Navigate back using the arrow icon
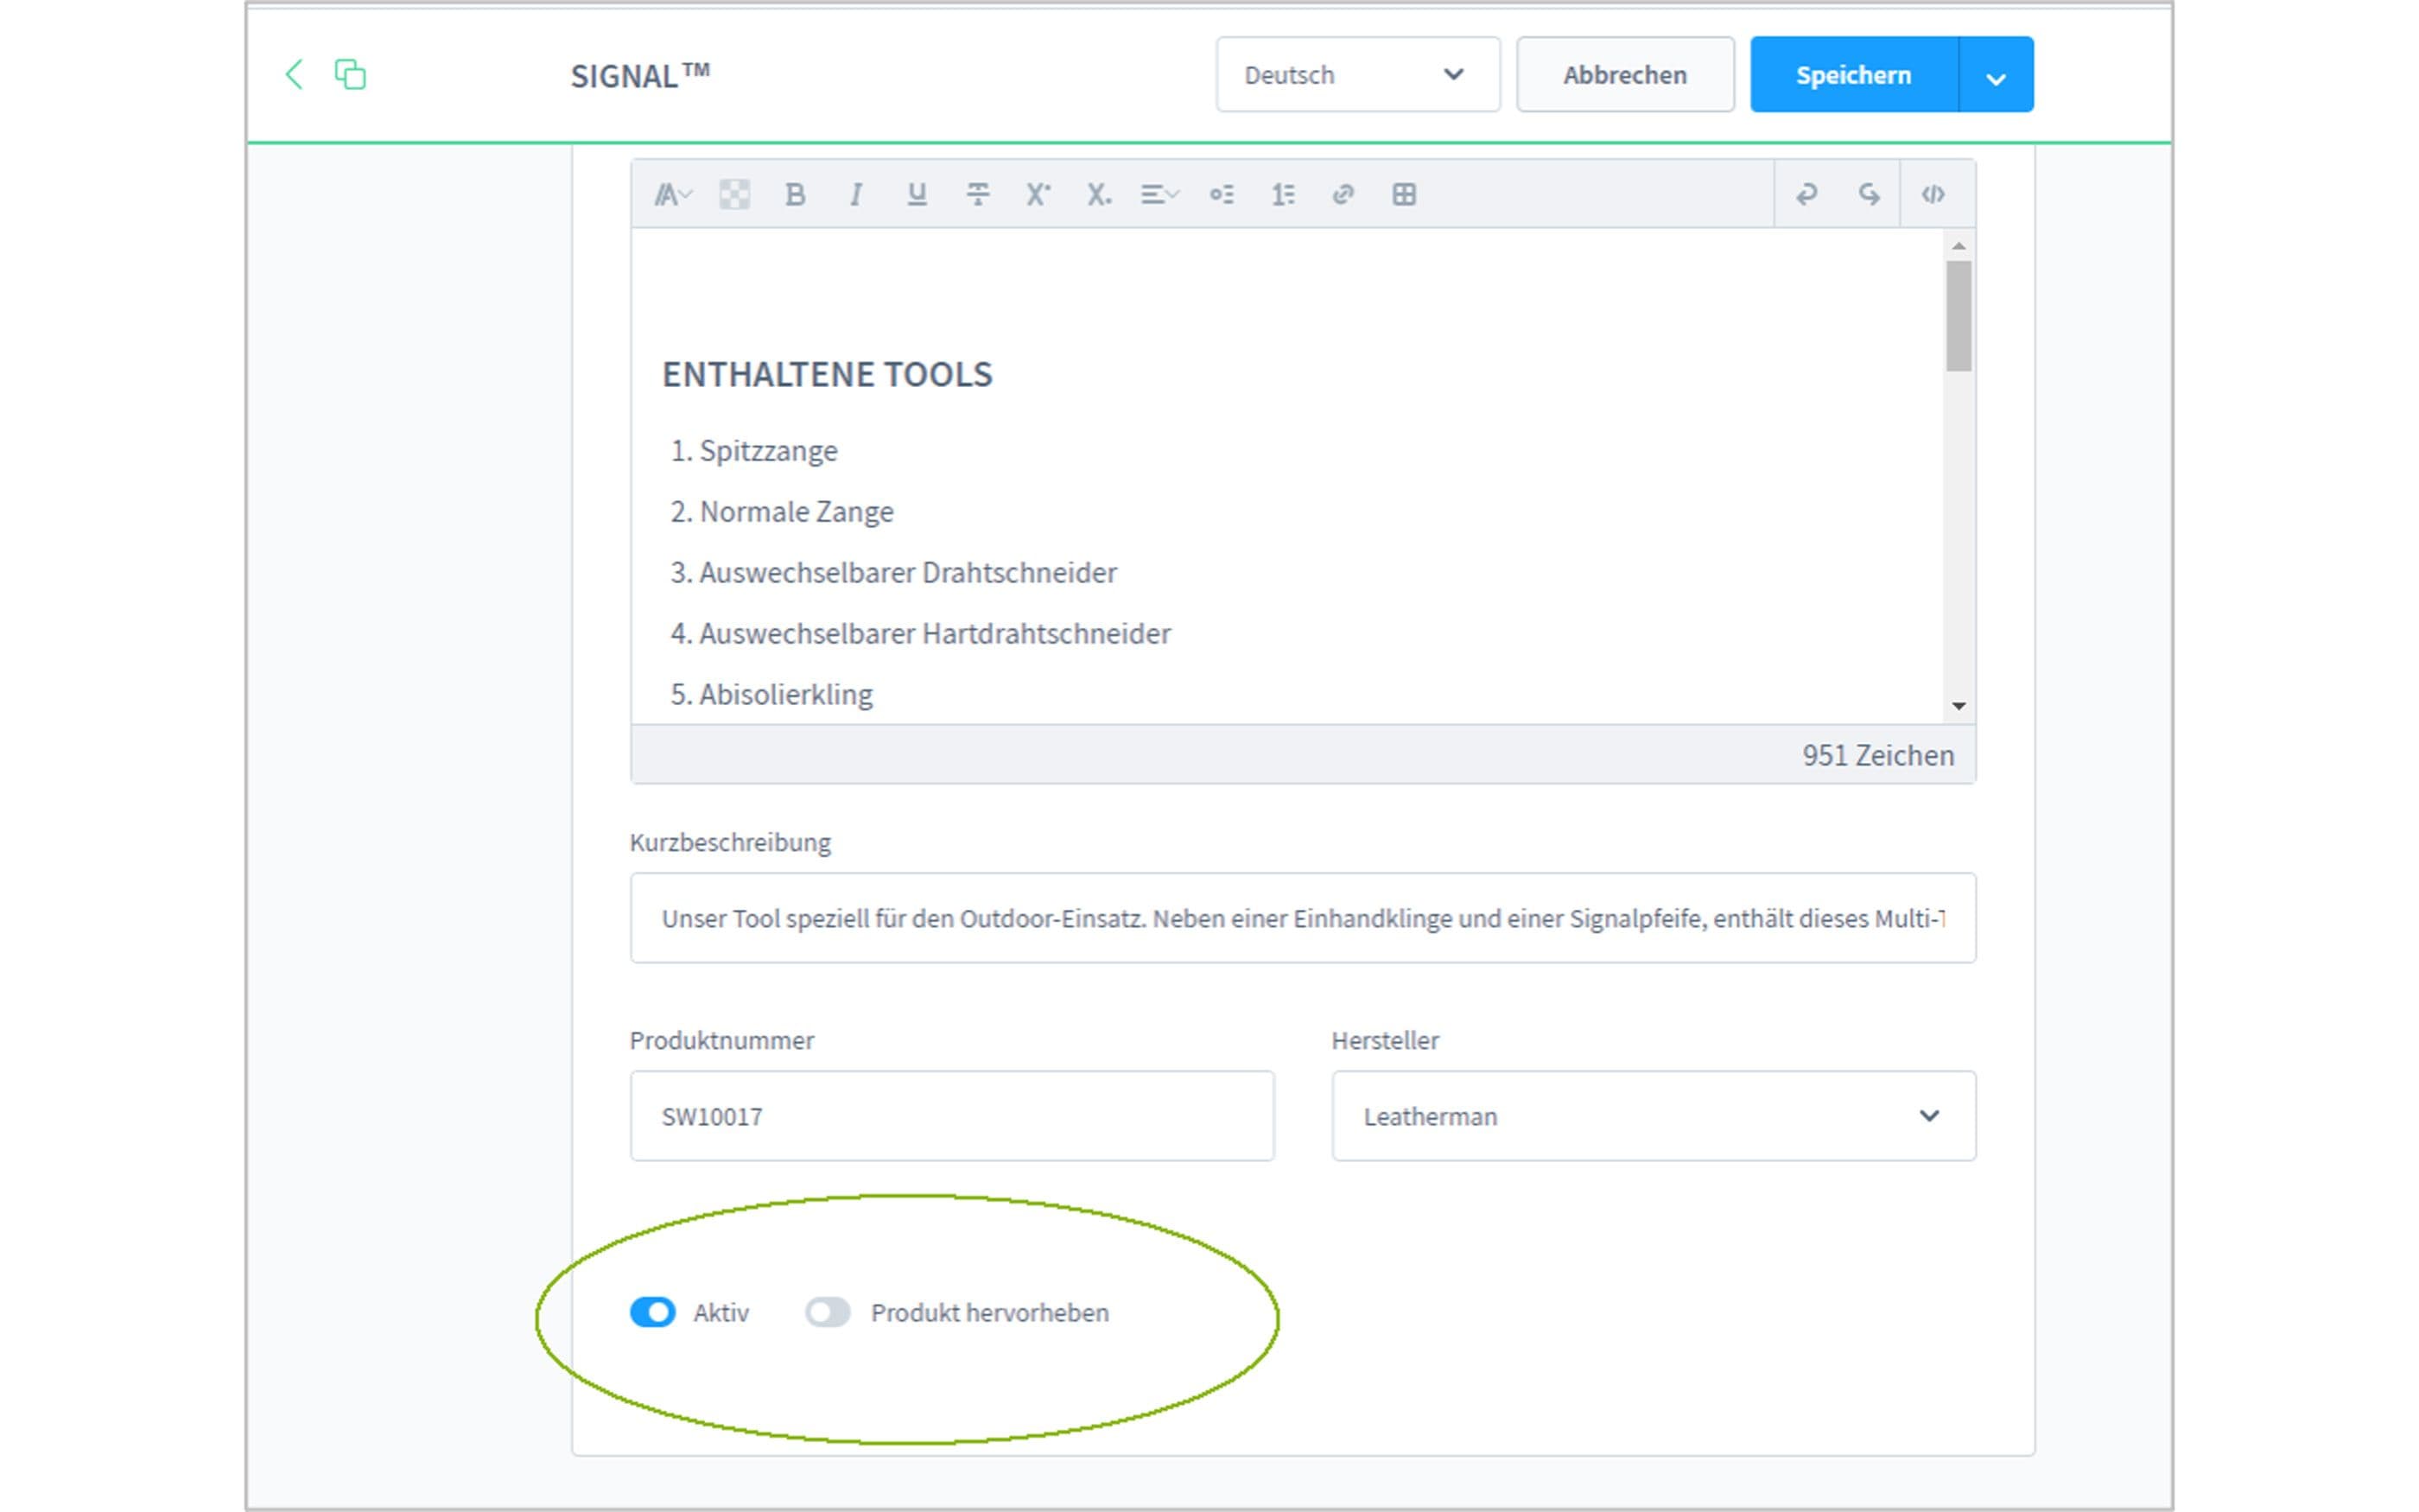The height and width of the screenshot is (1512, 2419). pyautogui.click(x=295, y=74)
